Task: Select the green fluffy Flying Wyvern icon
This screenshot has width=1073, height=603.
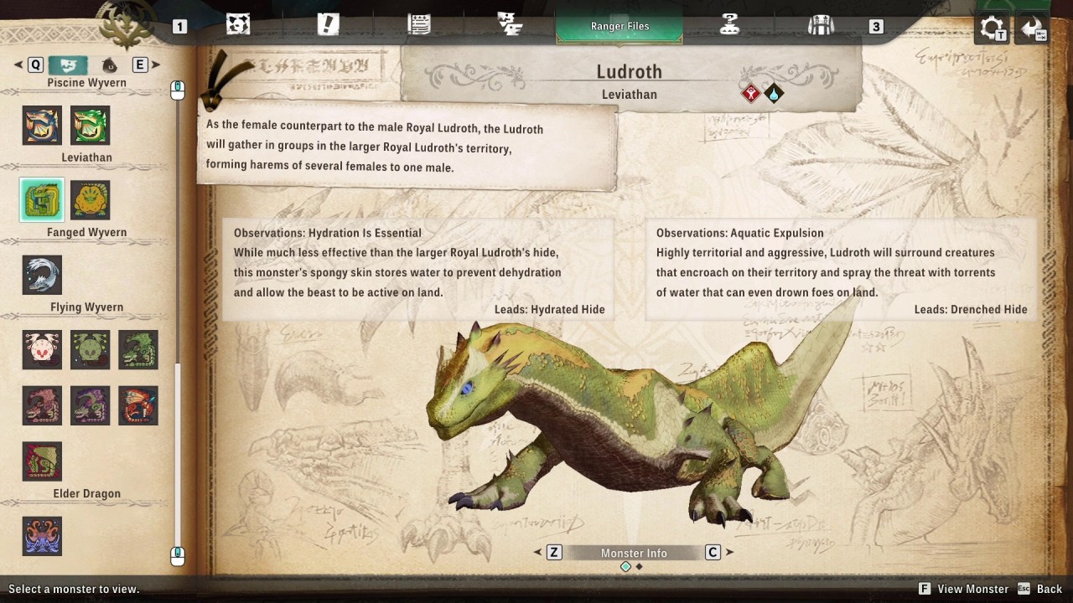Action: coord(90,349)
